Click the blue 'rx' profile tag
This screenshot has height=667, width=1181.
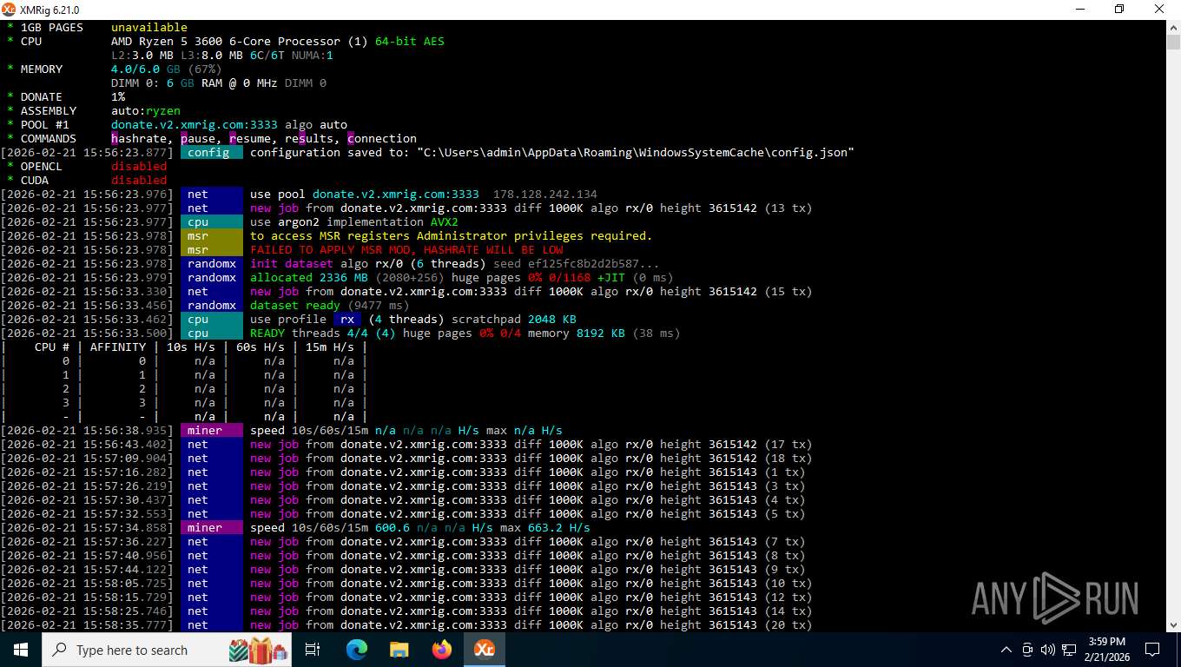point(347,319)
